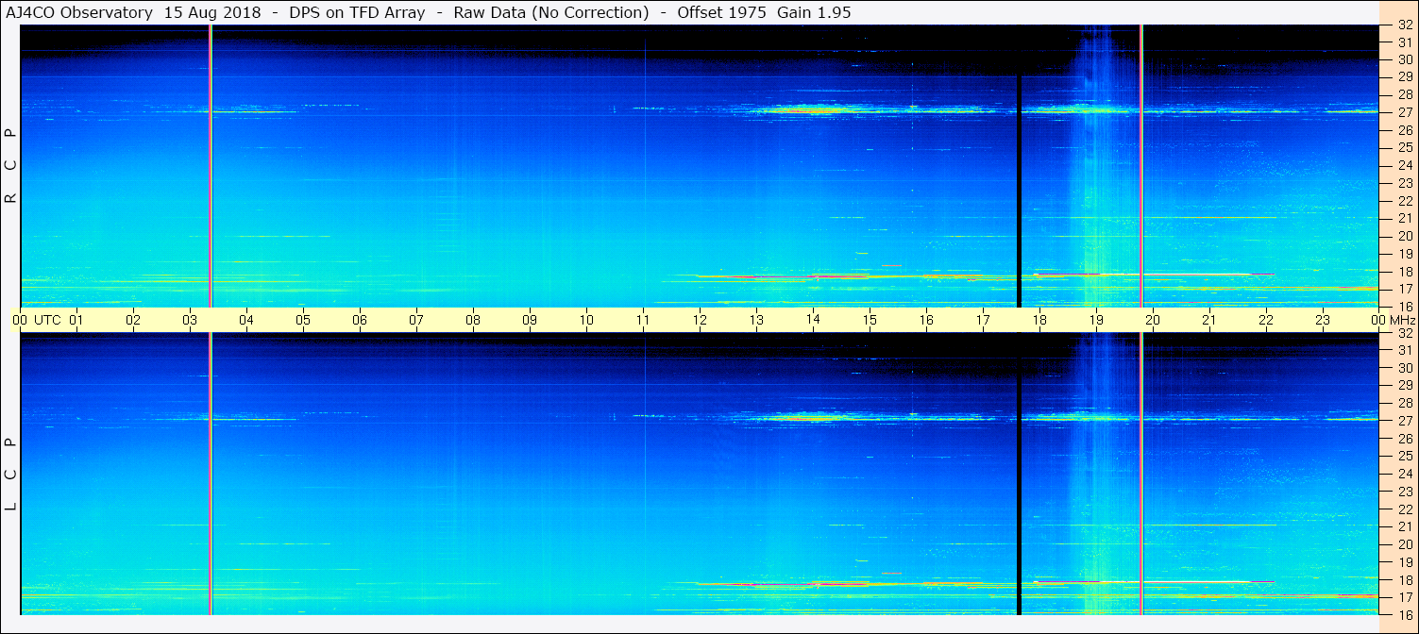Click the 22 MHz label on LCP scale

[1404, 509]
